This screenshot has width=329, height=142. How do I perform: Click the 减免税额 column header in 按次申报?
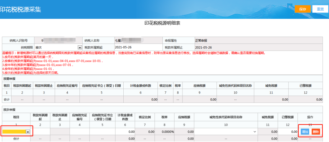click(x=267, y=117)
